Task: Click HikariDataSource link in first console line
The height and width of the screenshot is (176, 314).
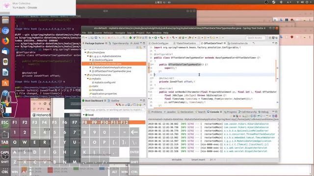Action: 246,124
